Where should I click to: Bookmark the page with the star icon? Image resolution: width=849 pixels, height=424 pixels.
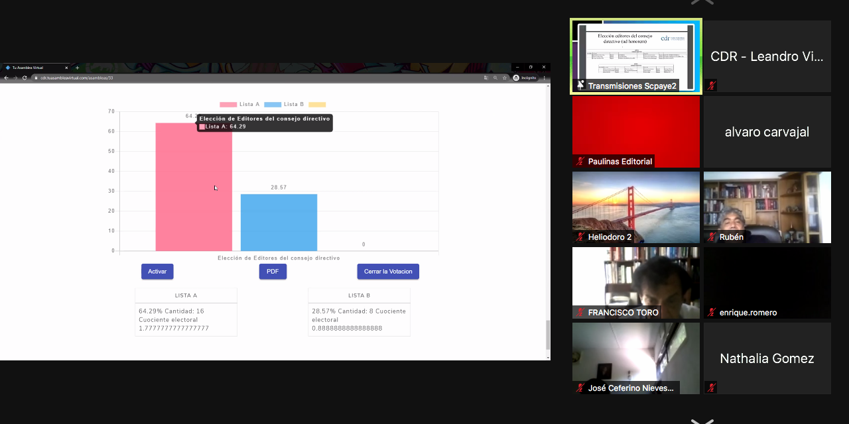coord(505,78)
